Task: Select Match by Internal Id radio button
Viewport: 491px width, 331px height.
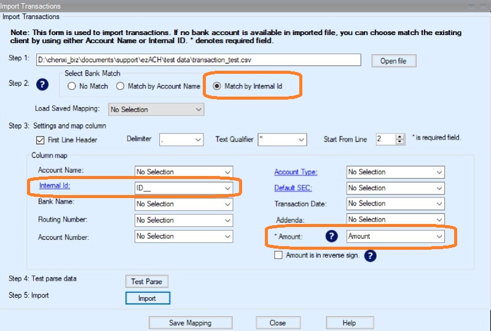Action: [x=217, y=87]
